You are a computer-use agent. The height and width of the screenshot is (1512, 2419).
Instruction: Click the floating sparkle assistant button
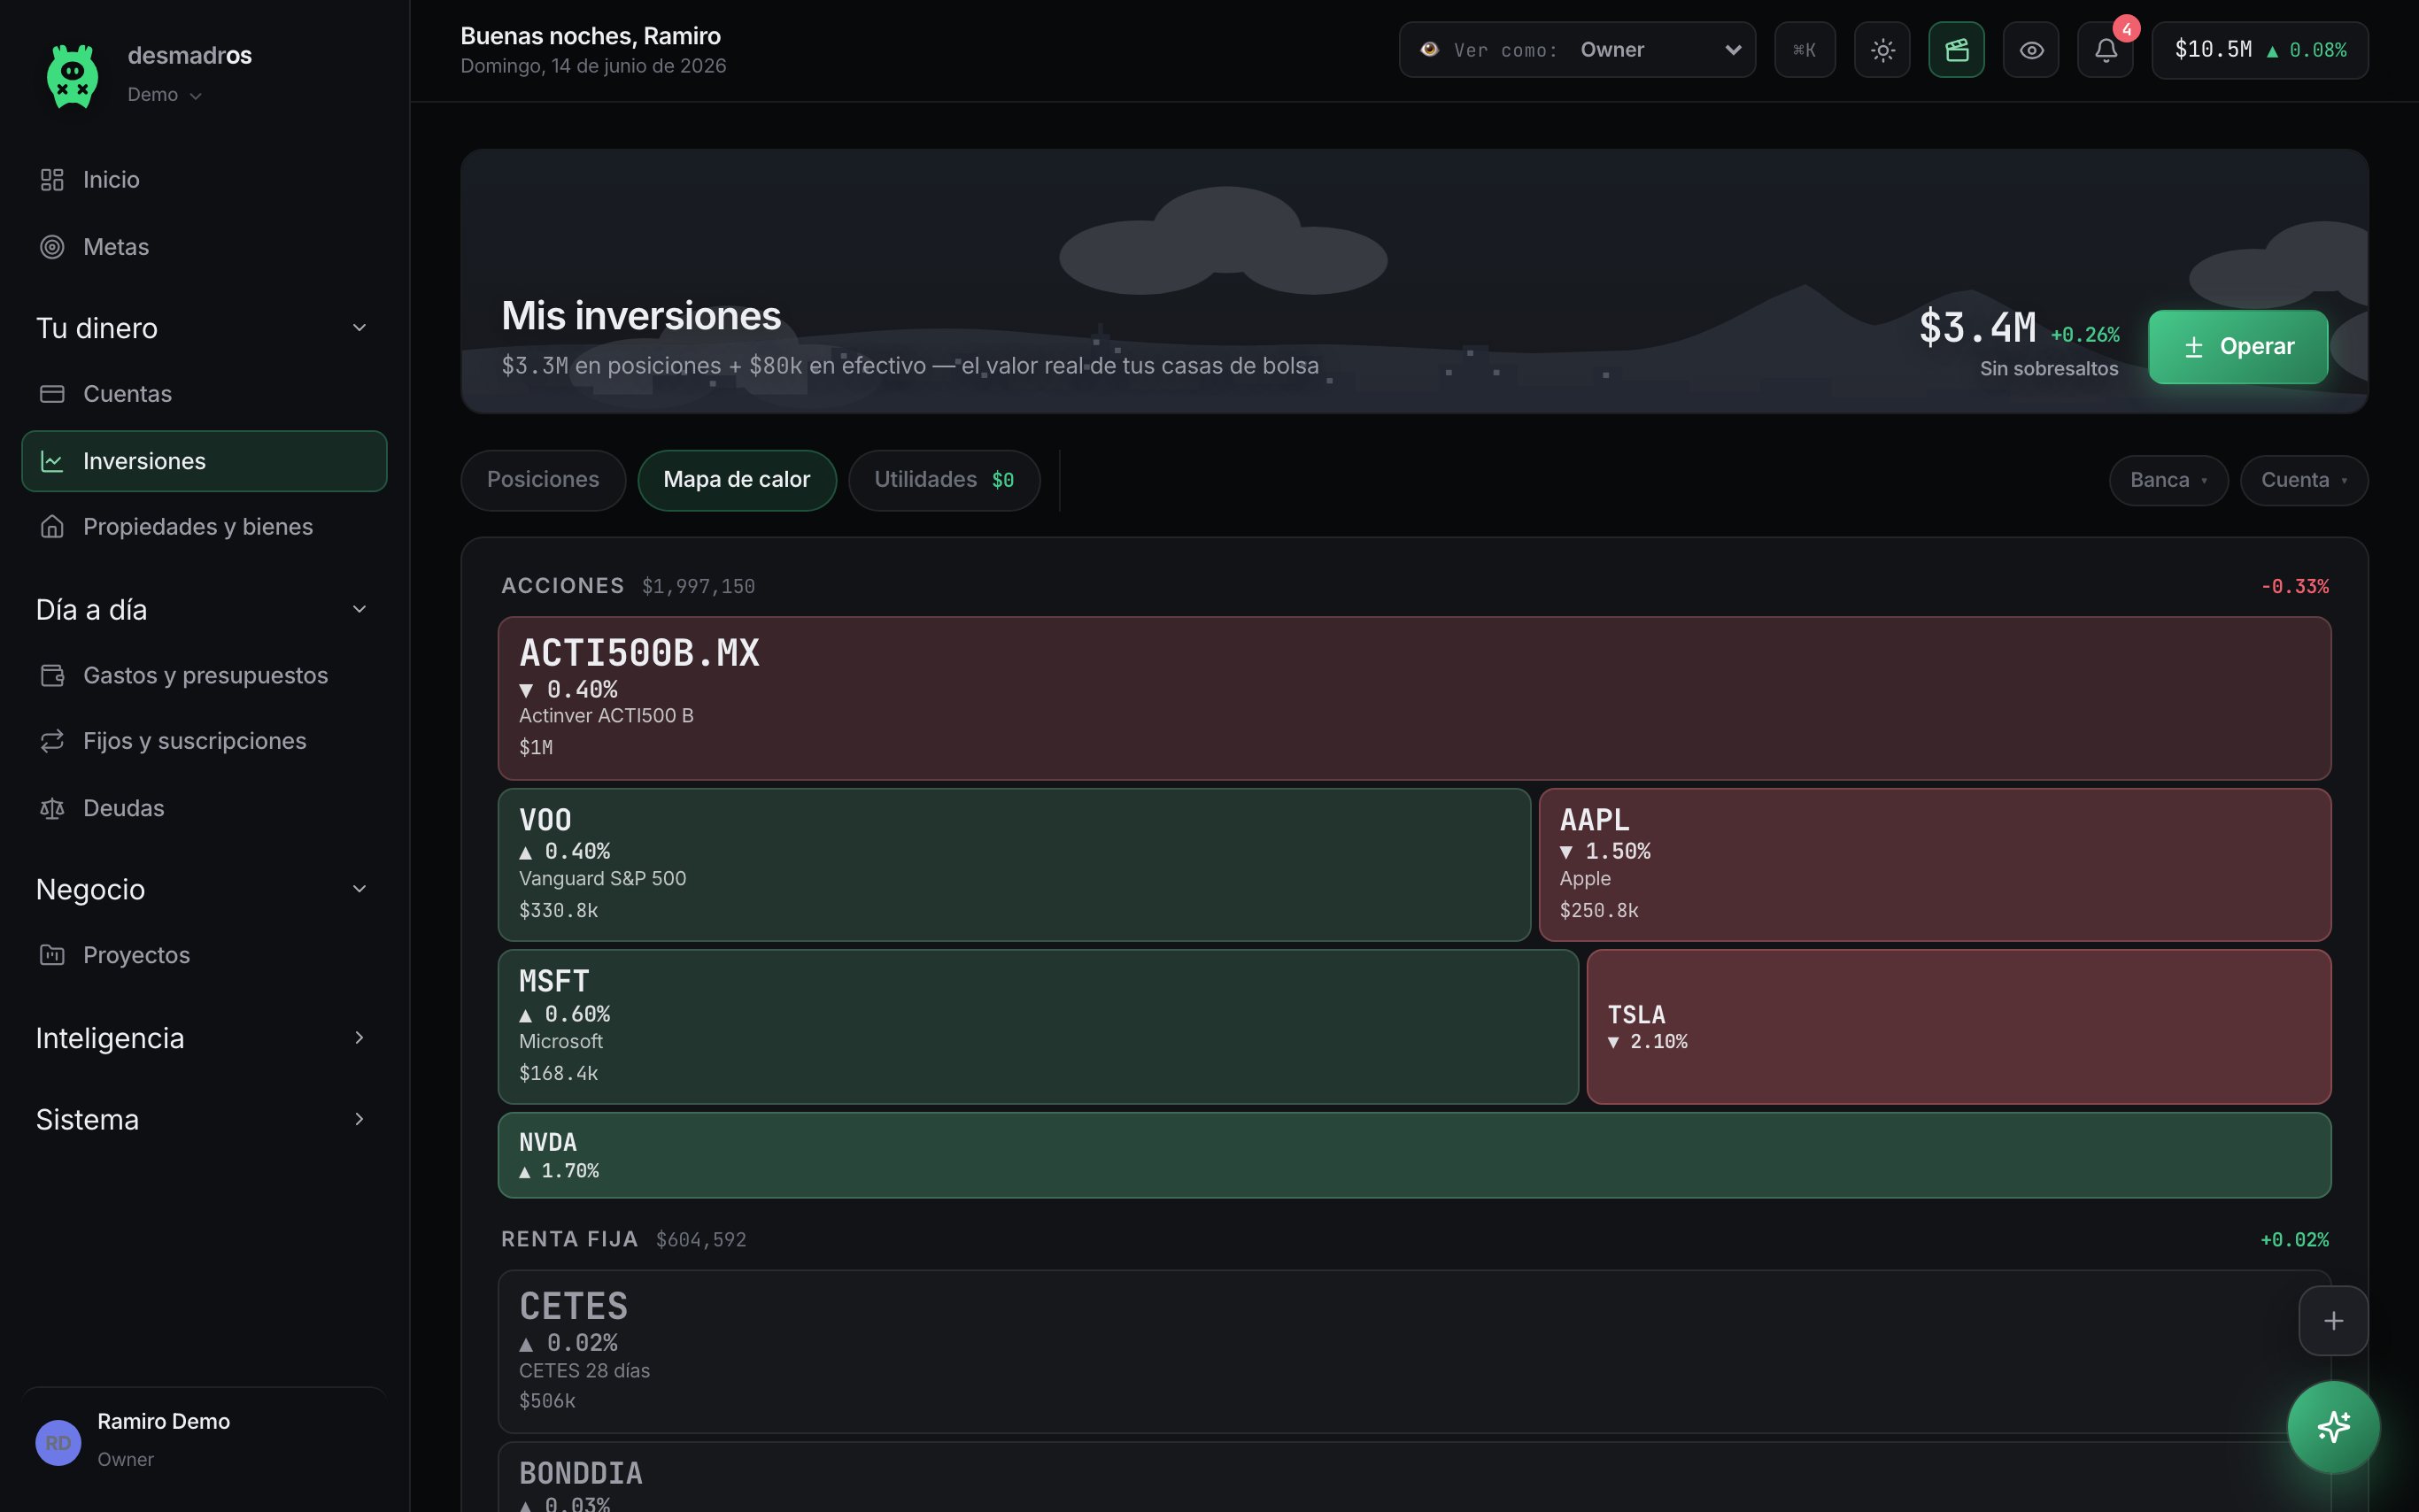tap(2334, 1427)
